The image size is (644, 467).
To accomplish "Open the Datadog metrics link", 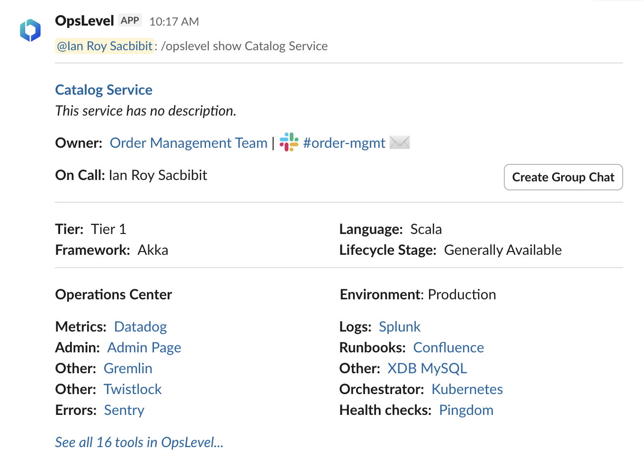I will coord(141,327).
